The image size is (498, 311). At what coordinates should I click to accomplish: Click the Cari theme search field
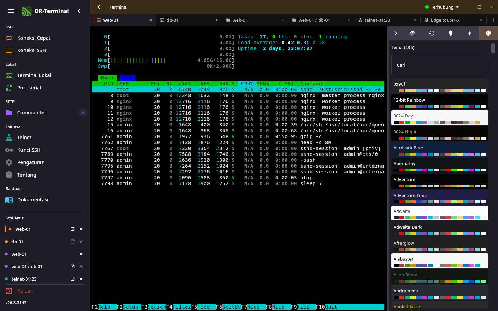pos(440,65)
